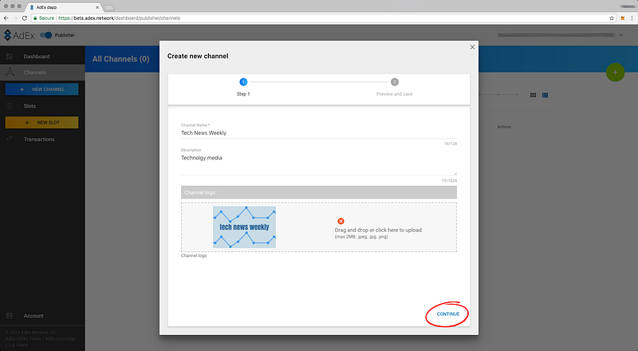Screen dimensions: 638x351
Task: Click the green plus floating button
Action: 615,73
